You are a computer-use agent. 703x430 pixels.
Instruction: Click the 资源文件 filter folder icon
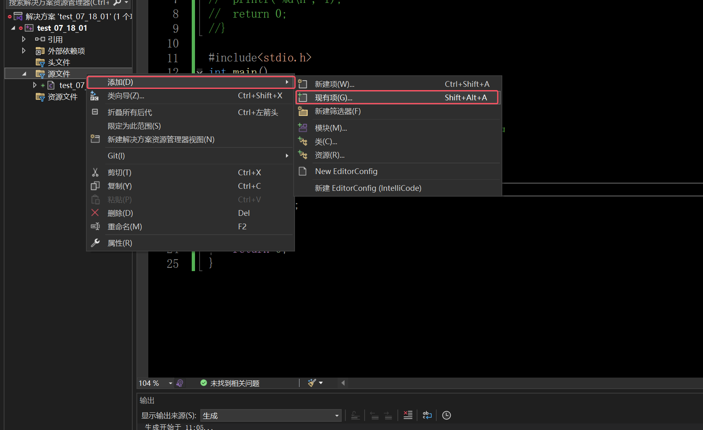pos(40,97)
